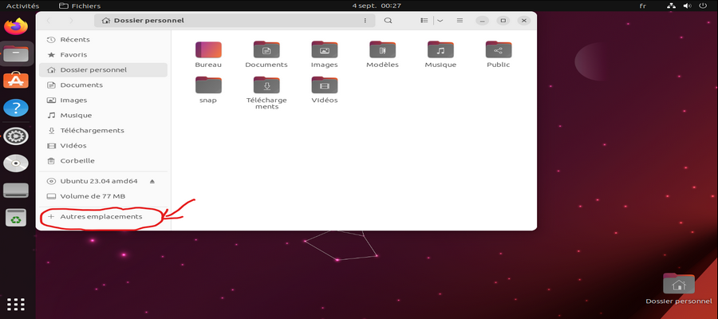Screen dimensions: 718x319
Task: Expand view options dropdown arrow
Action: [440, 21]
